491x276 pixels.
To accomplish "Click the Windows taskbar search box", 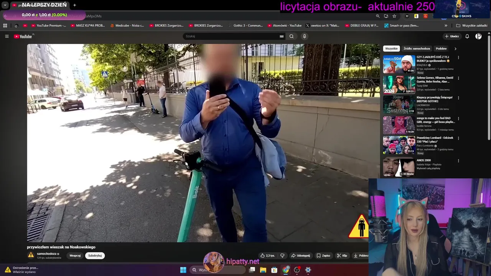I will [217, 270].
